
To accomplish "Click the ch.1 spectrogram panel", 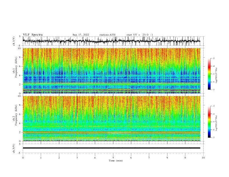I will point(111,71).
